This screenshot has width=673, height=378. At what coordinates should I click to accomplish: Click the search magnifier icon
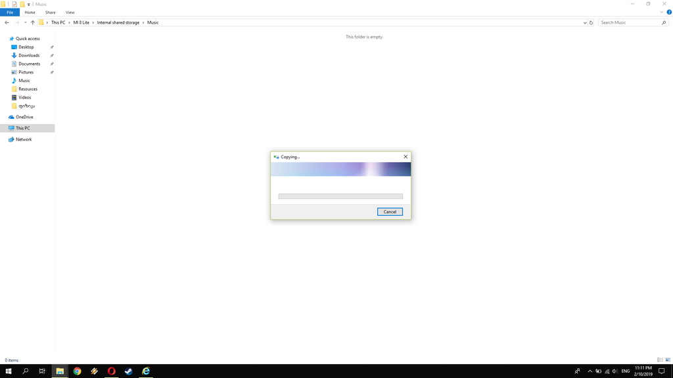pos(664,23)
